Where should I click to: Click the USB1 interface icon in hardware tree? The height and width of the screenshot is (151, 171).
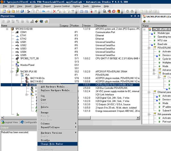point(17,42)
